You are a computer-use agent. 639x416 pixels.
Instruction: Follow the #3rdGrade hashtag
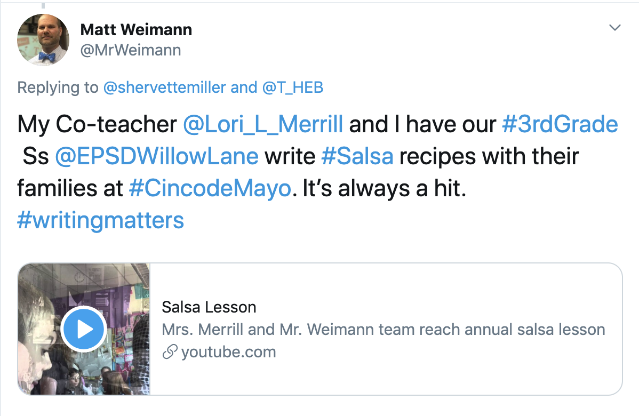[560, 124]
